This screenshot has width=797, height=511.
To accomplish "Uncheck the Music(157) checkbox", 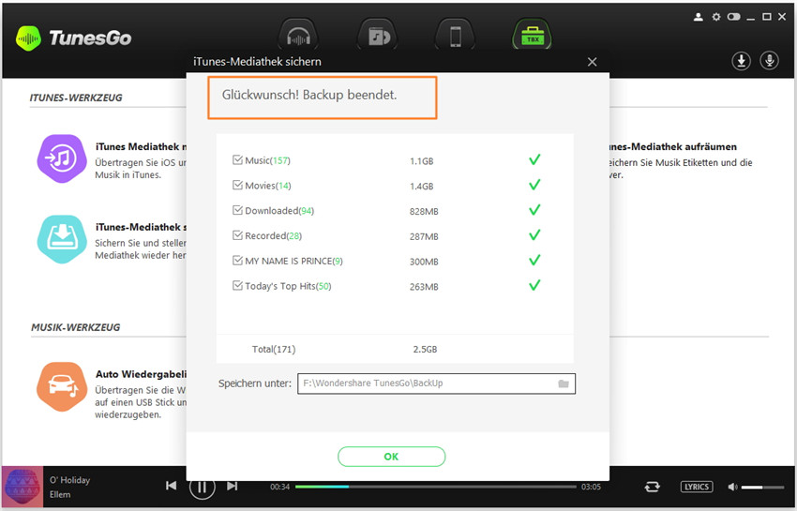I will pos(237,160).
